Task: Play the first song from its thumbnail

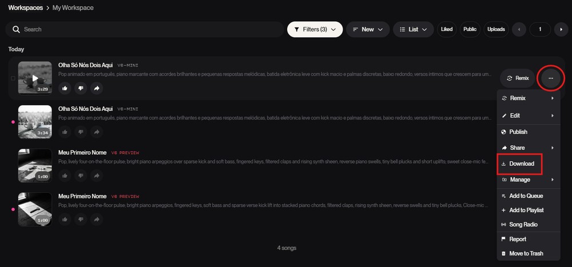Action: (35, 78)
